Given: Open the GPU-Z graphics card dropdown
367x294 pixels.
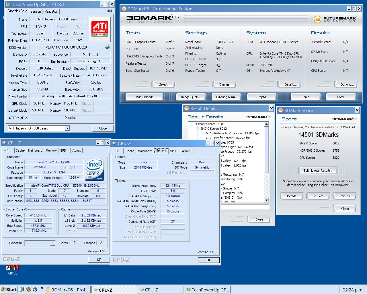Looking at the screenshot, I should 67,128.
